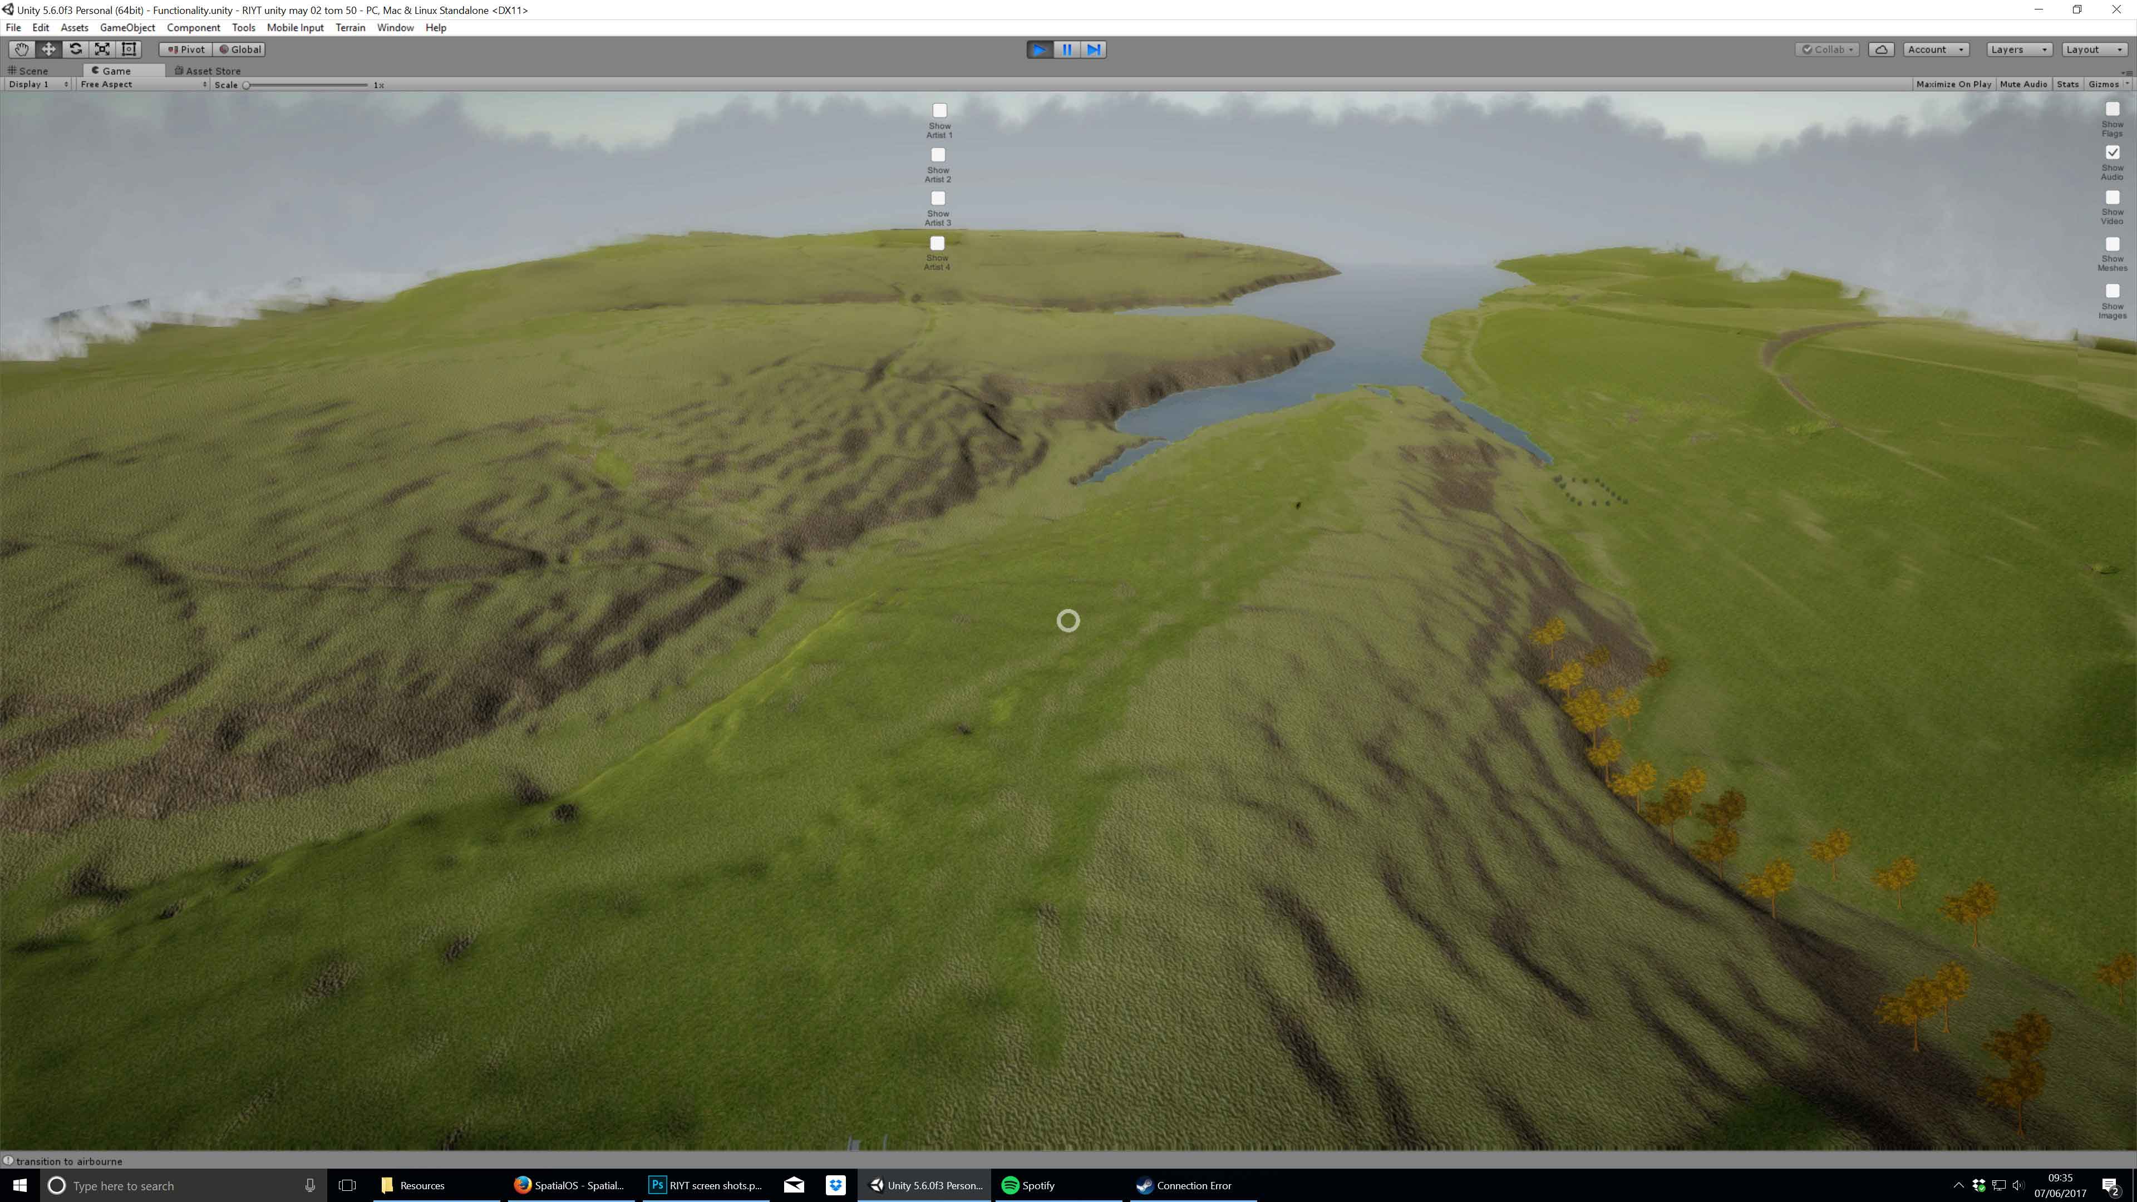Image resolution: width=2137 pixels, height=1202 pixels.
Task: Step forward one frame
Action: pyautogui.click(x=1094, y=50)
